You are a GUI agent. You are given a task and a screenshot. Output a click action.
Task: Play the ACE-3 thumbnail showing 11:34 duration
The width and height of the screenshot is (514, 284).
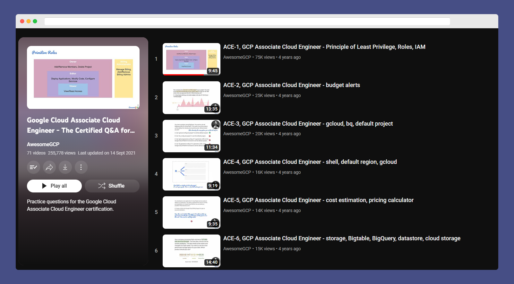191,136
